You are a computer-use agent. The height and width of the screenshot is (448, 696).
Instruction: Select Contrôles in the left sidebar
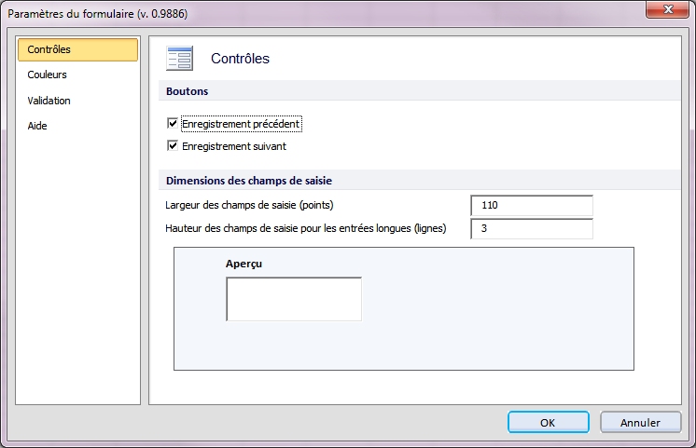click(77, 49)
